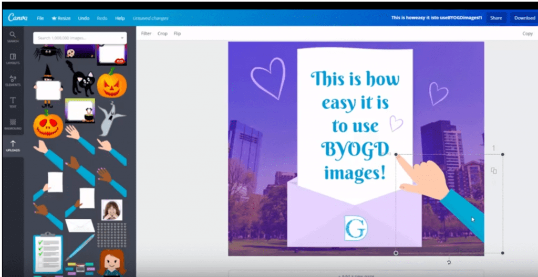Click the rotate handle below the selection

click(449, 263)
